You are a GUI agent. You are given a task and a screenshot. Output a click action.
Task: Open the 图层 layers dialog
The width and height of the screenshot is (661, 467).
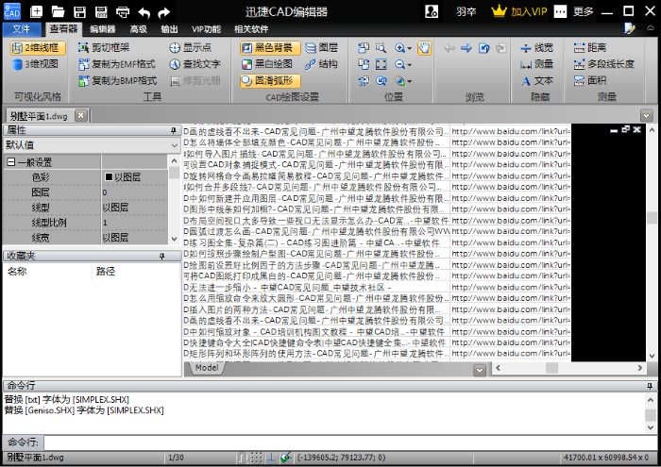tap(321, 47)
